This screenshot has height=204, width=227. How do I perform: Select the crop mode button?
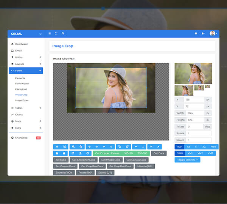[x=64, y=147]
